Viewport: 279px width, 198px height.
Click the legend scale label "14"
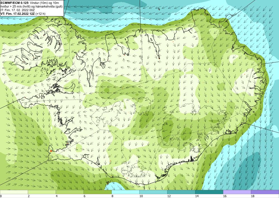(x=197, y=196)
